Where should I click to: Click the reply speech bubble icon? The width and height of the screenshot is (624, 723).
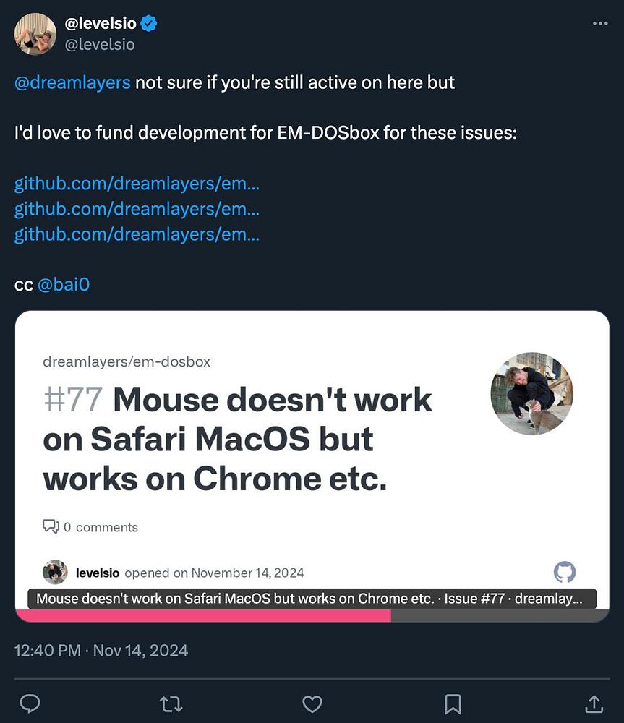tap(30, 703)
